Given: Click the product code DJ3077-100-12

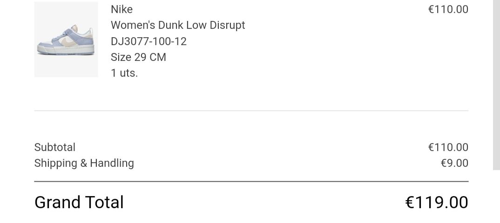Looking at the screenshot, I should 149,41.
